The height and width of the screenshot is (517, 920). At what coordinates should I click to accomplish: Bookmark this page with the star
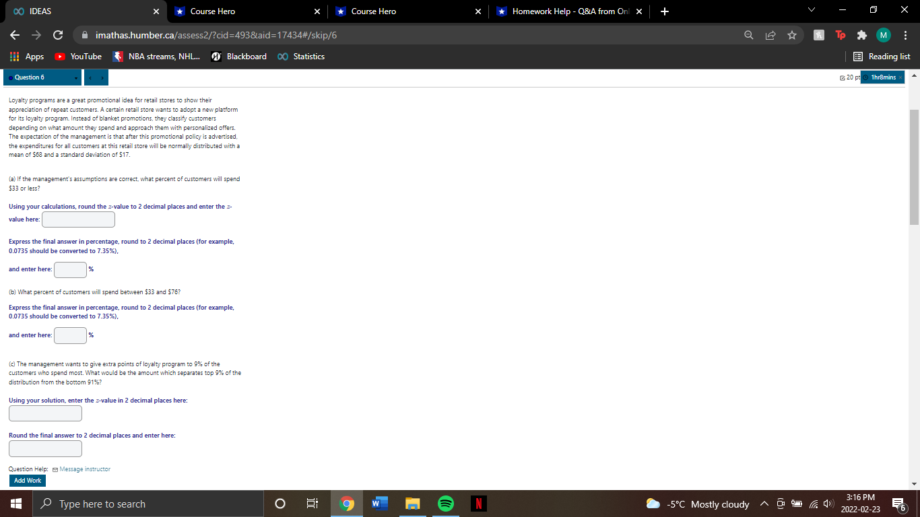click(792, 34)
